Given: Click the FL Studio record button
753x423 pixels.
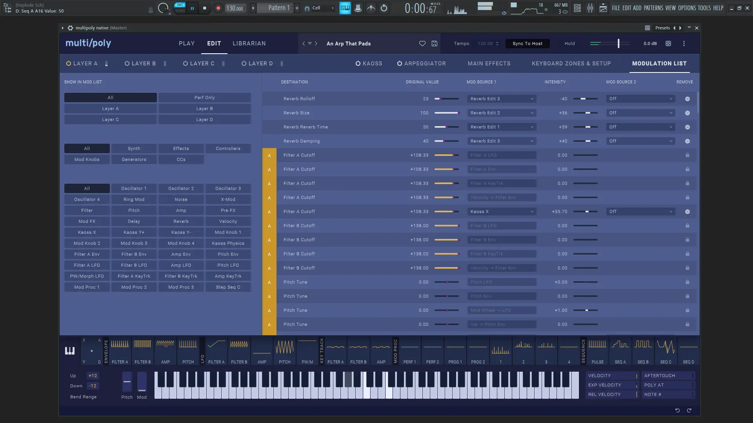Looking at the screenshot, I should (x=218, y=8).
